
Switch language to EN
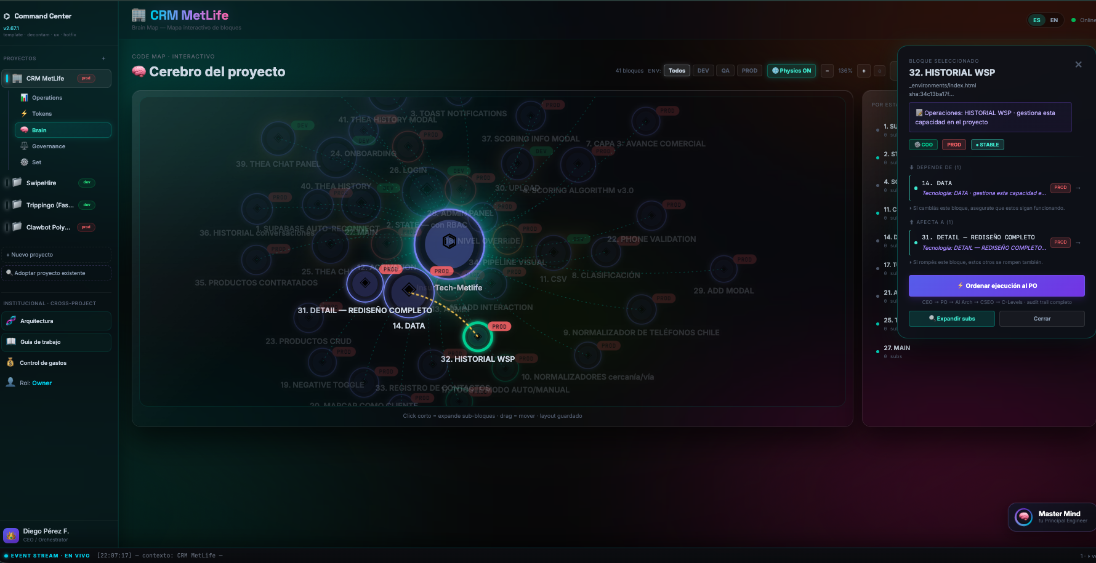[x=1054, y=20]
